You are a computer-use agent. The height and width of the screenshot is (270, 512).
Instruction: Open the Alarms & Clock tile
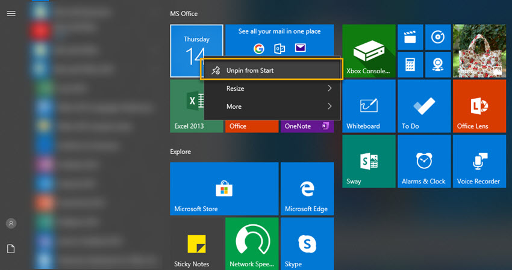(x=424, y=161)
